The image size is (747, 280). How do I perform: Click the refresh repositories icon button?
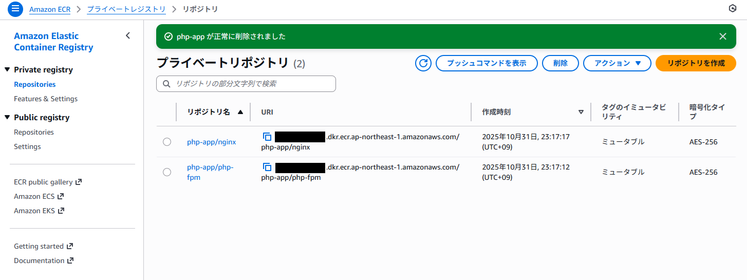click(423, 63)
